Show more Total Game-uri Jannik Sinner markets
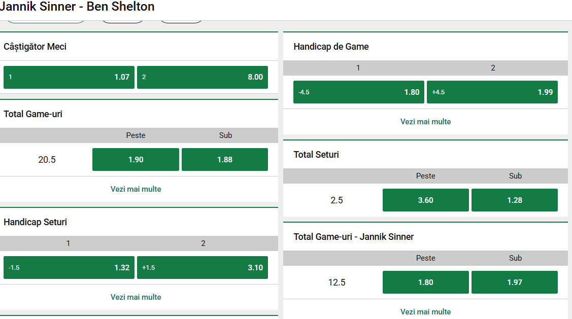The height and width of the screenshot is (319, 572). [426, 312]
